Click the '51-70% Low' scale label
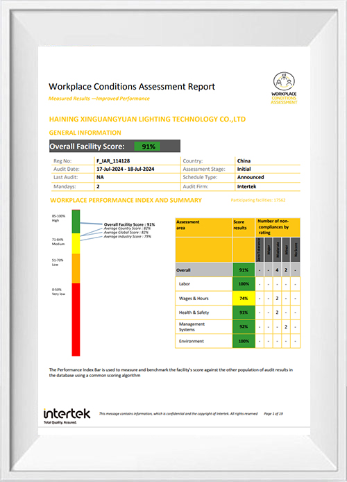The width and height of the screenshot is (347, 482). [58, 263]
